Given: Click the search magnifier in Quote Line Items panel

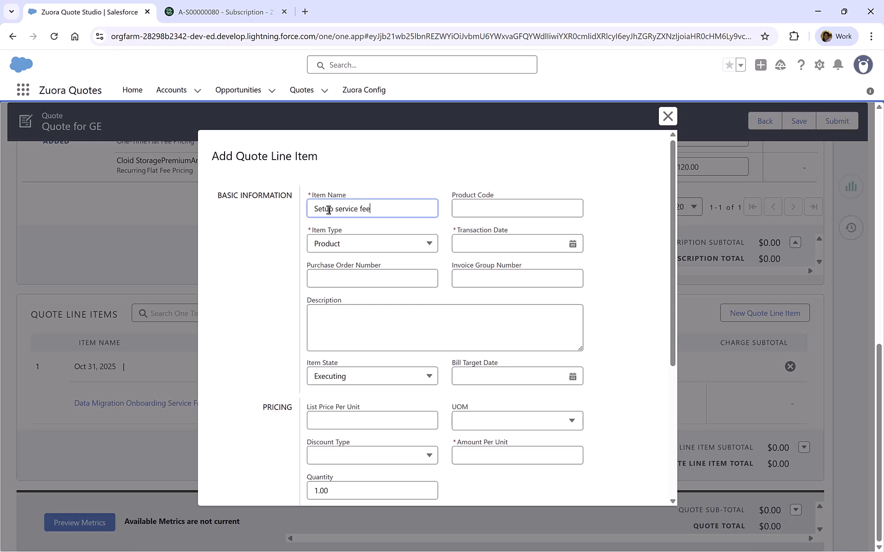Looking at the screenshot, I should coord(143,313).
